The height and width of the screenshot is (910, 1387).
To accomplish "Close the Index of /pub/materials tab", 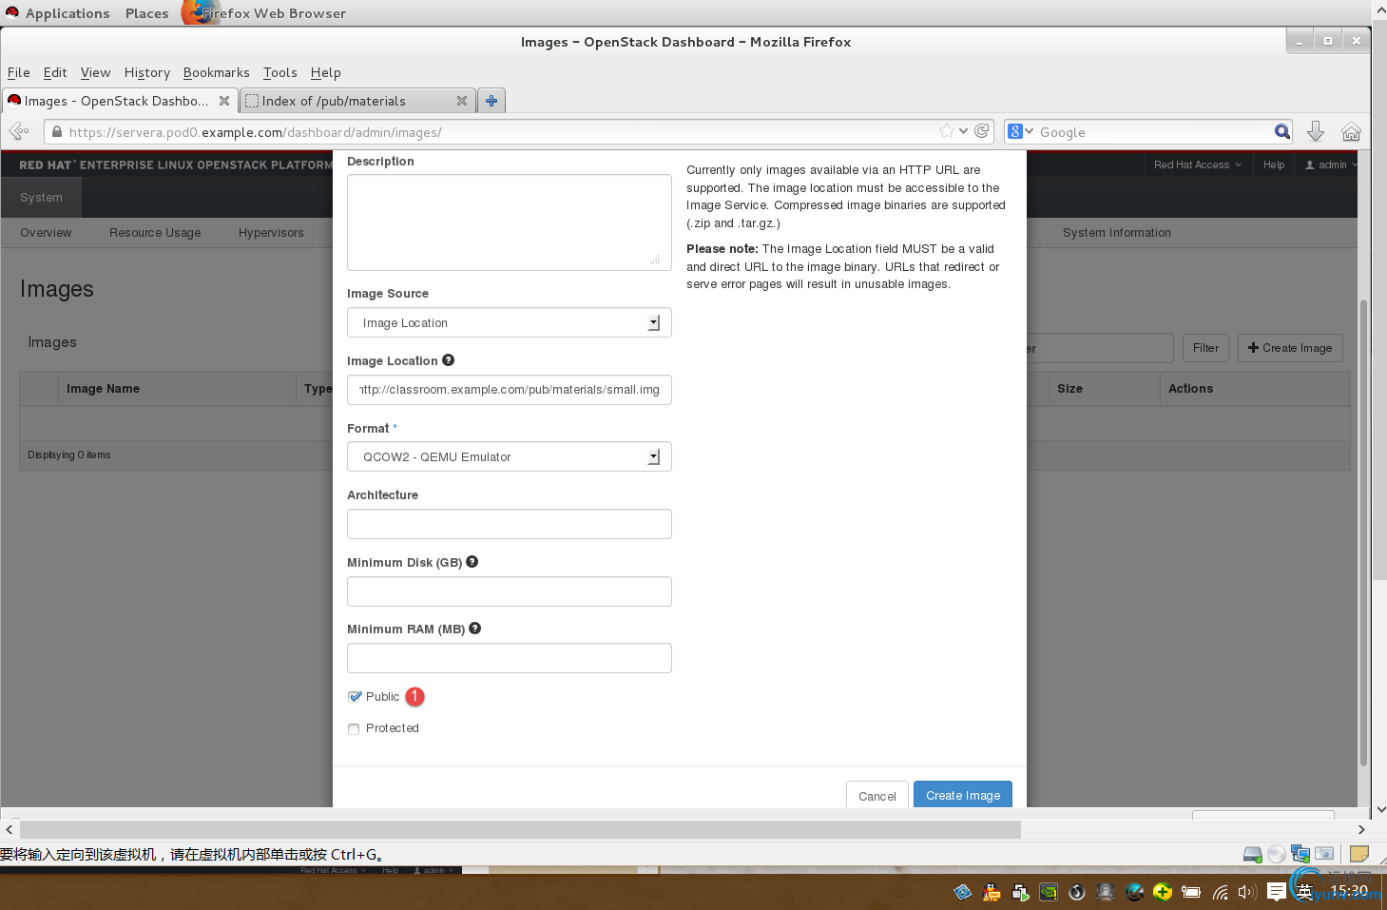I will coord(462,101).
